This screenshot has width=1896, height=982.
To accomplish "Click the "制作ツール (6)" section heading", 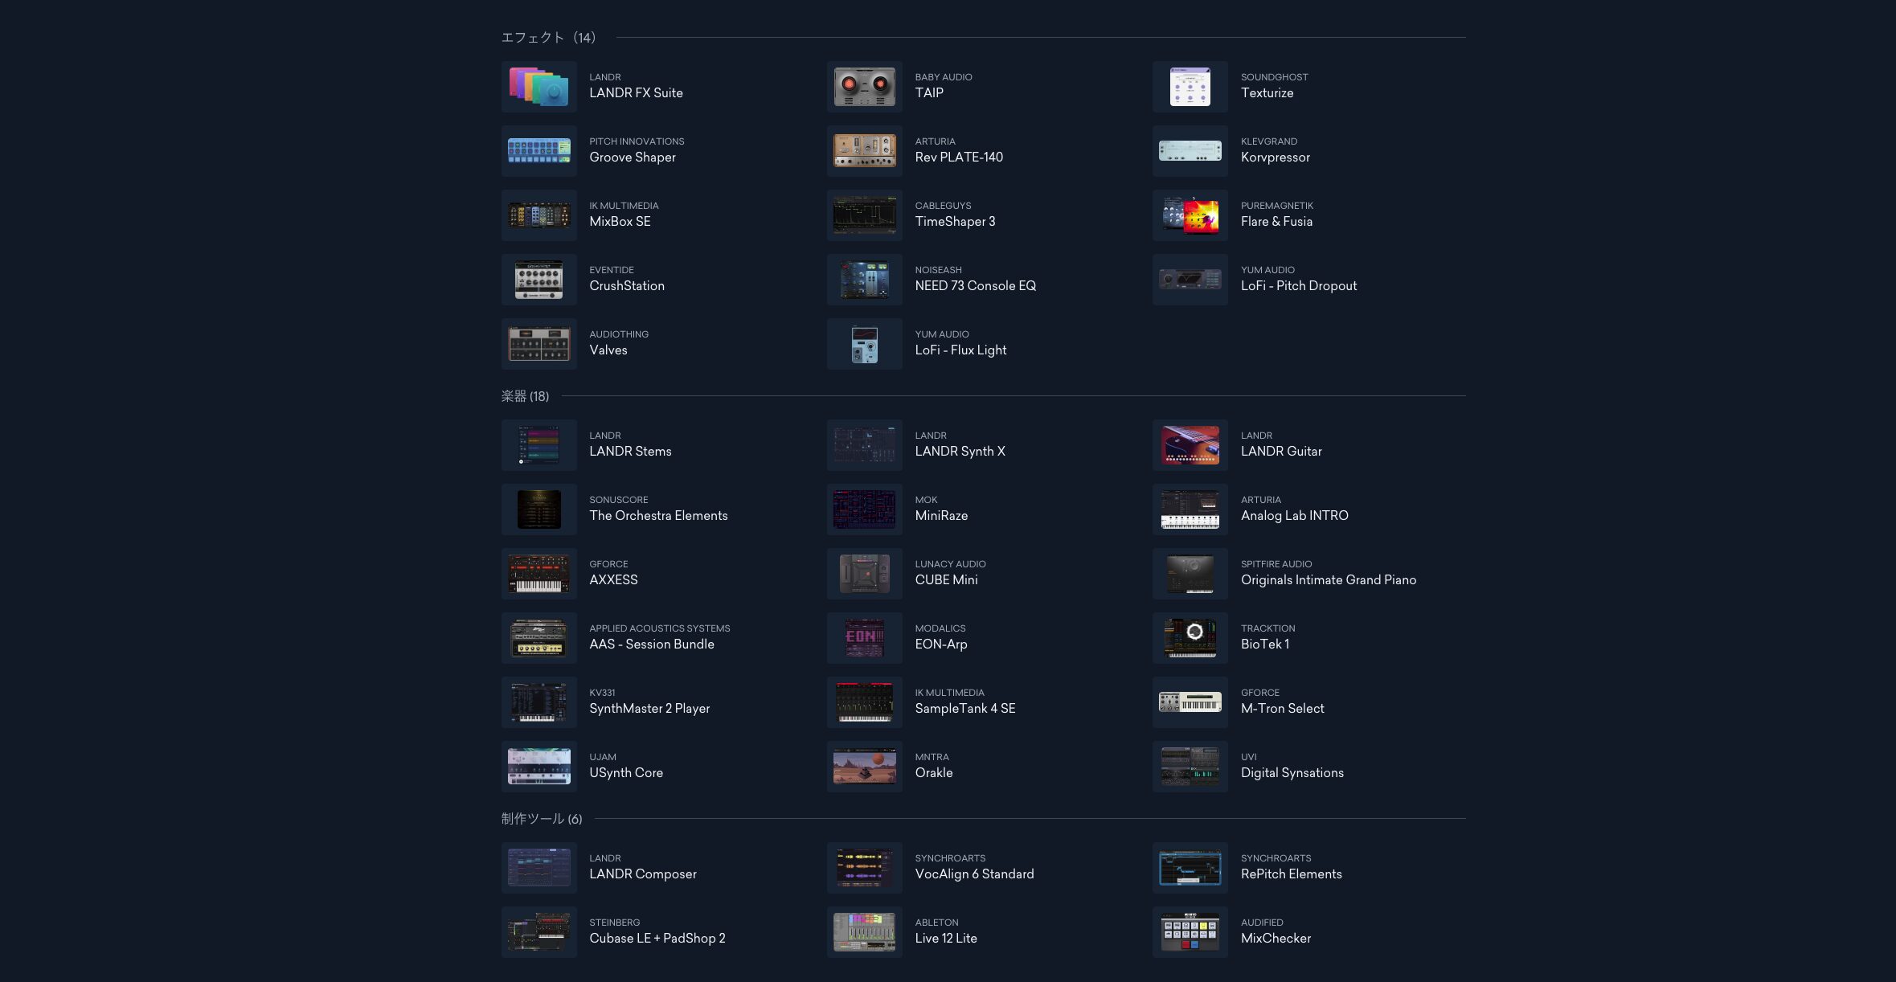I will [542, 819].
